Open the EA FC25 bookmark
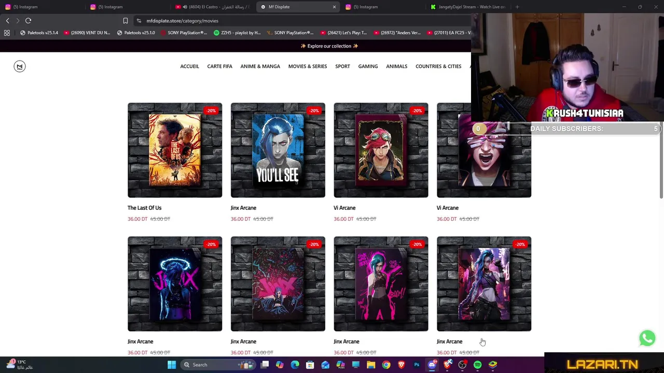 pos(449,33)
